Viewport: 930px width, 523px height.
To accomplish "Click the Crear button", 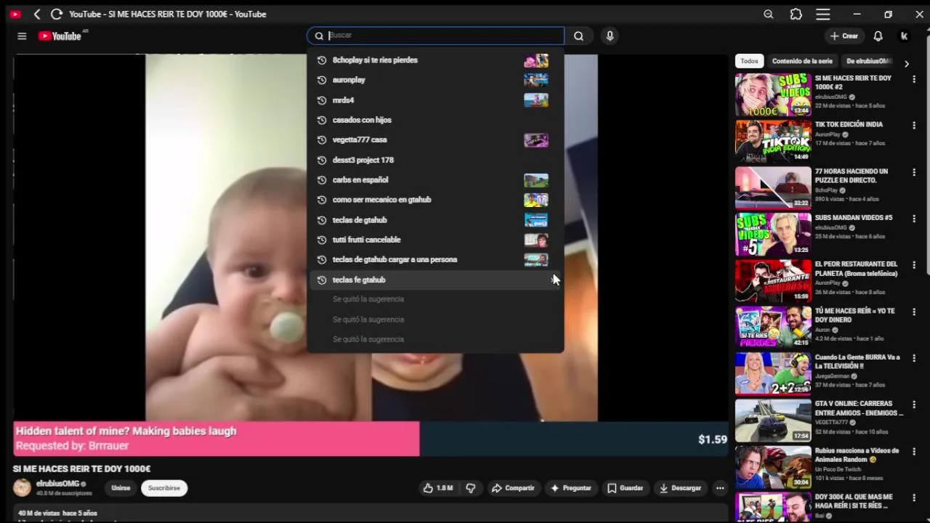I will click(844, 36).
